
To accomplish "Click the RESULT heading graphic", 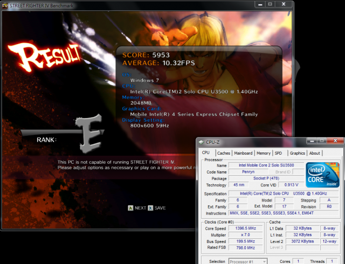I will click(x=44, y=57).
